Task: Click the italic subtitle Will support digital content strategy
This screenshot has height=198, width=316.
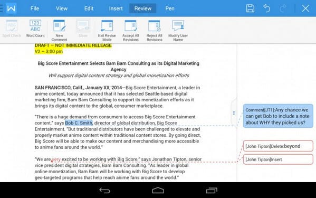Action: [x=119, y=76]
